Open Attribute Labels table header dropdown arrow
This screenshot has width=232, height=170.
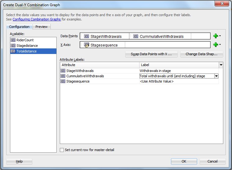tap(221, 65)
